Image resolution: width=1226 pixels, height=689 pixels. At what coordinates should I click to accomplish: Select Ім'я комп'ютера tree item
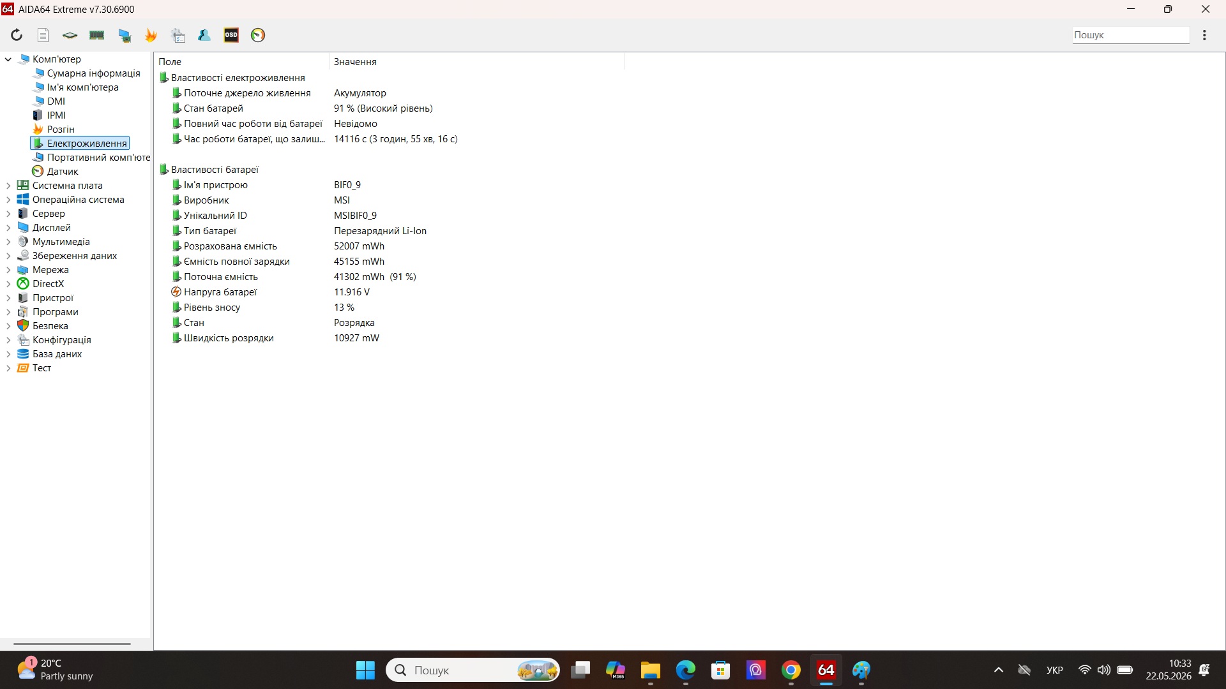tap(82, 87)
